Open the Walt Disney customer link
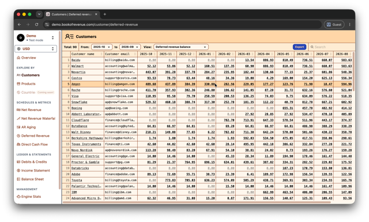 tap(81, 132)
